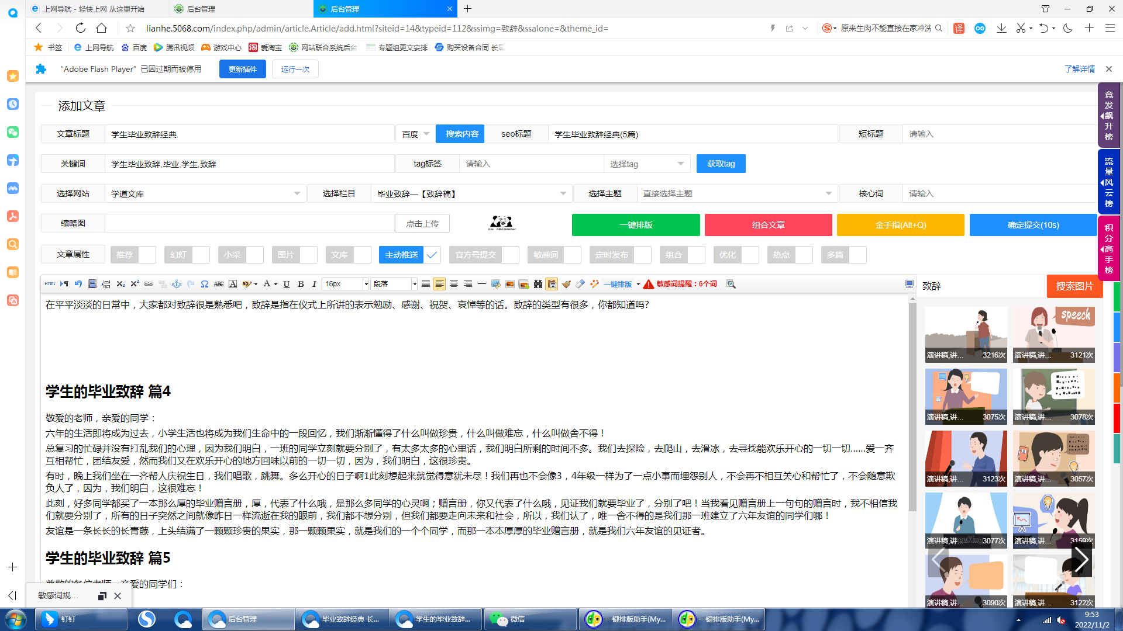Open the 腾讯视频 bookmark
1123x631 pixels.
[174, 47]
